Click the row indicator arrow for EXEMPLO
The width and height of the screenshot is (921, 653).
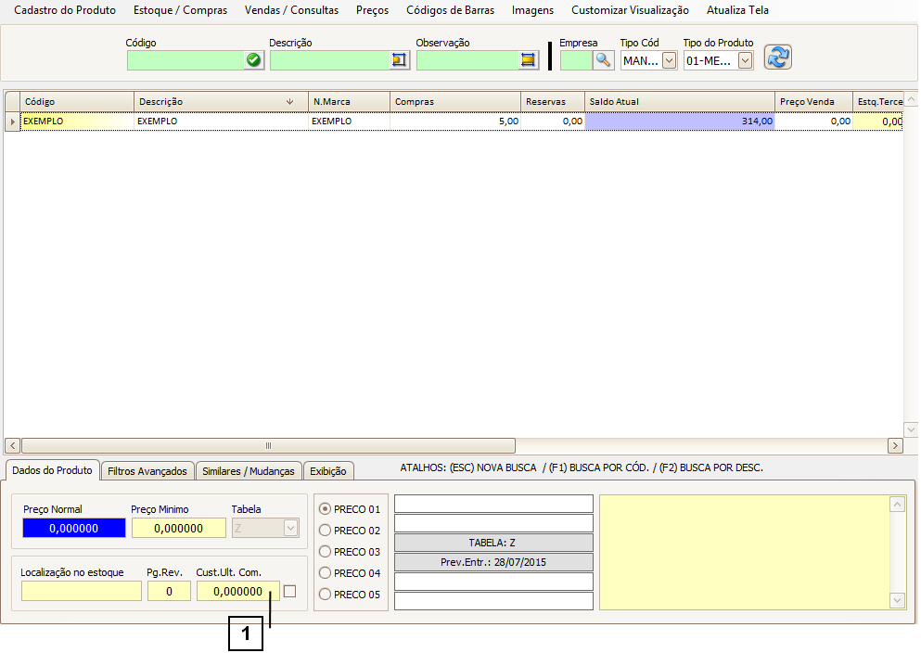[x=12, y=122]
